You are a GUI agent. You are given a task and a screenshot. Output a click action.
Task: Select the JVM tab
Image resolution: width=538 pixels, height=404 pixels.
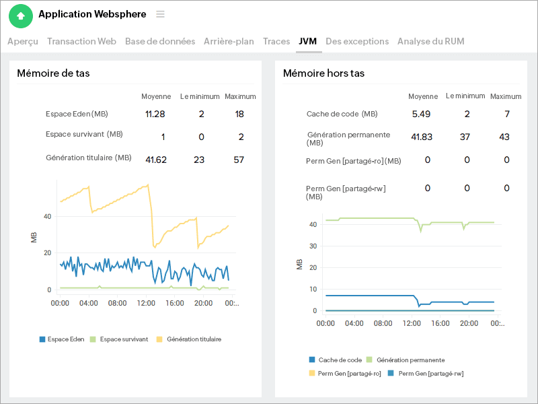(x=307, y=41)
